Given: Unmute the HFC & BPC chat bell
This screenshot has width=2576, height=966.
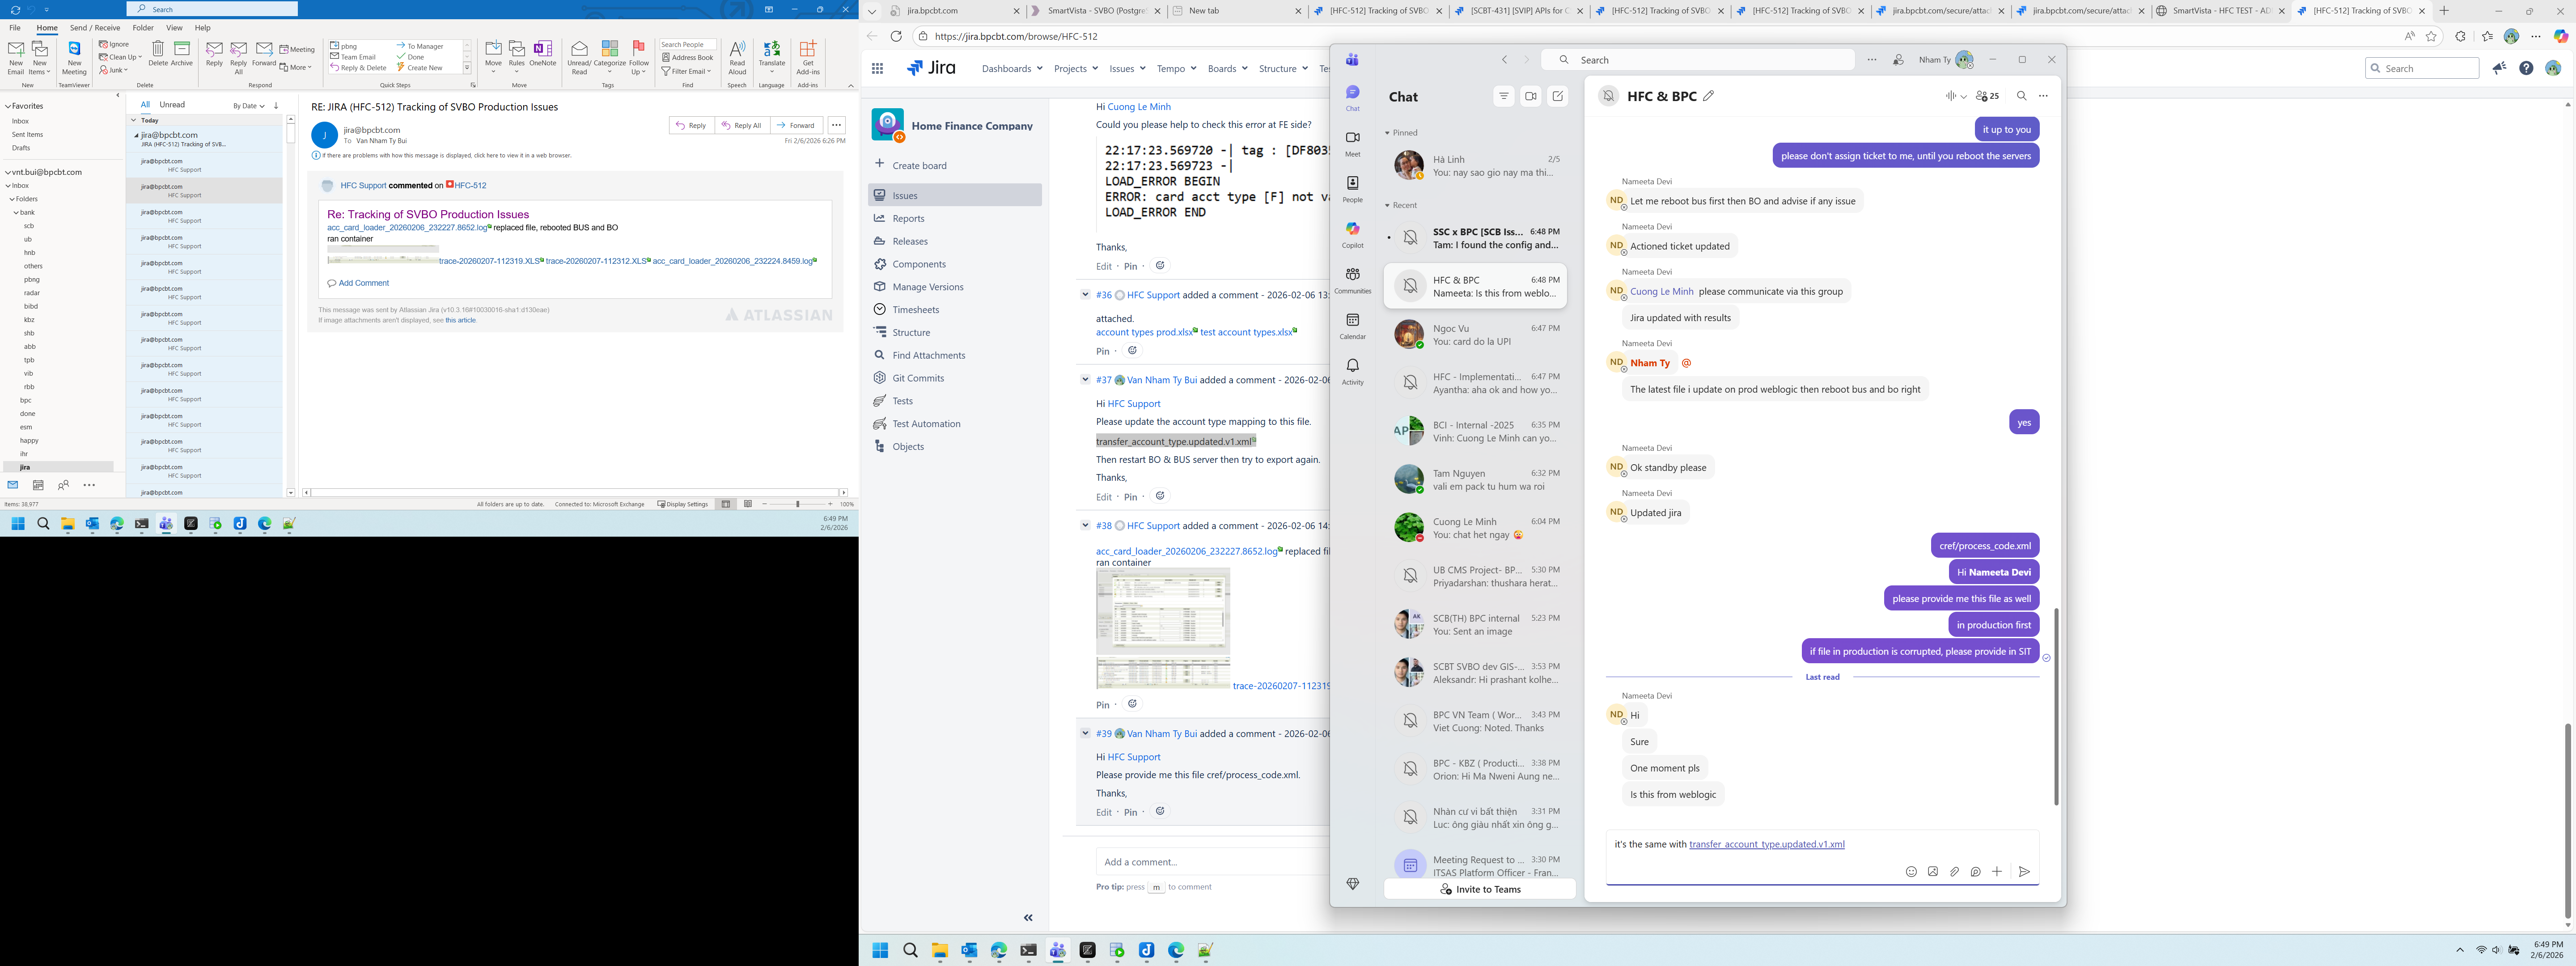Looking at the screenshot, I should [x=1608, y=96].
